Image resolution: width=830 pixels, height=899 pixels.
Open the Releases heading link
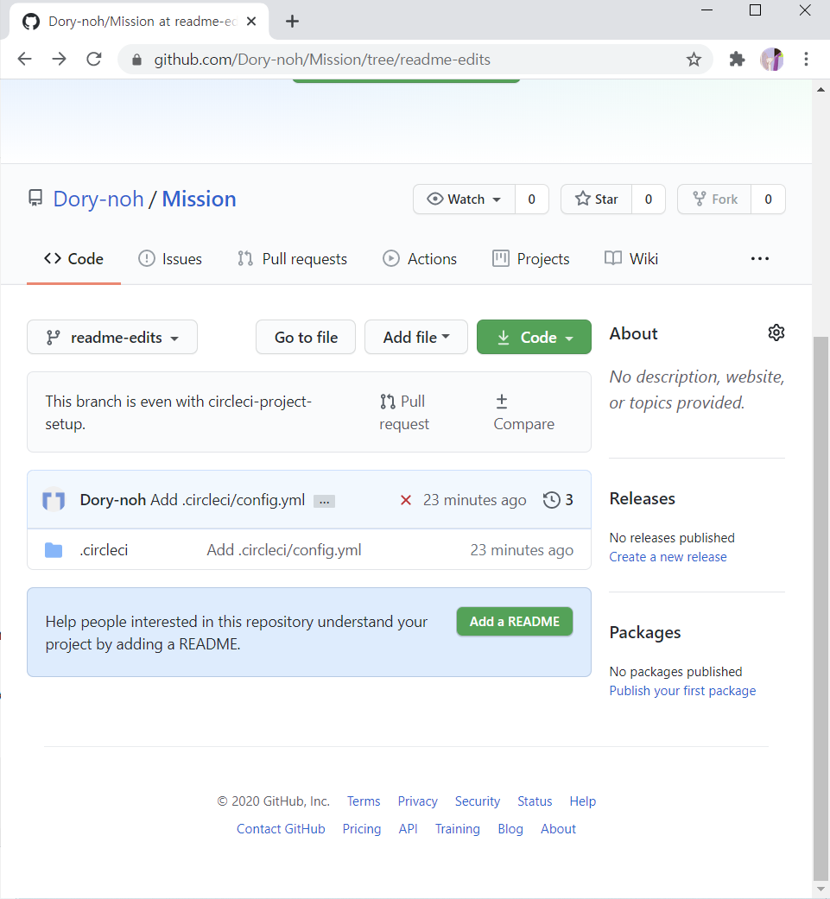642,499
